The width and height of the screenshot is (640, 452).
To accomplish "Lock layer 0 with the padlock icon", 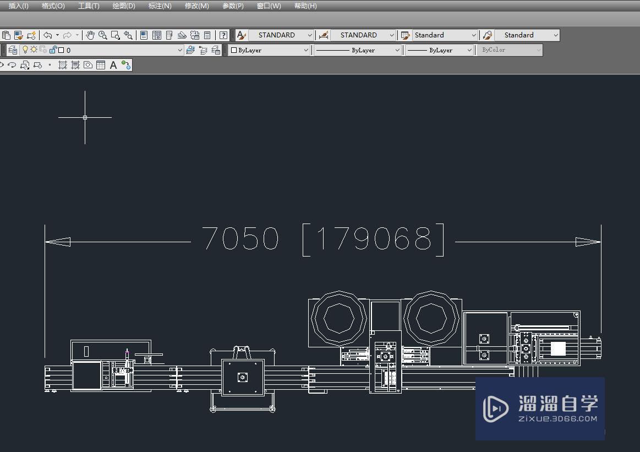I will pyautogui.click(x=54, y=50).
